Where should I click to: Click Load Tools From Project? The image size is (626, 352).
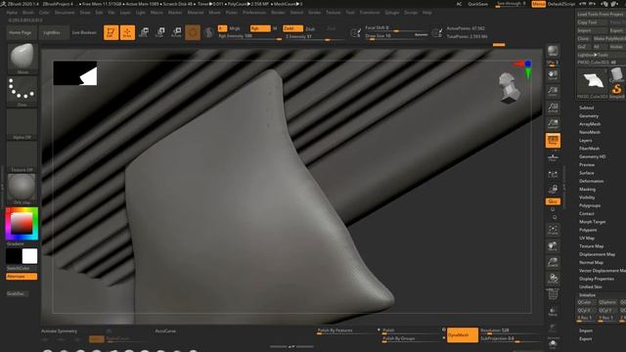point(600,14)
